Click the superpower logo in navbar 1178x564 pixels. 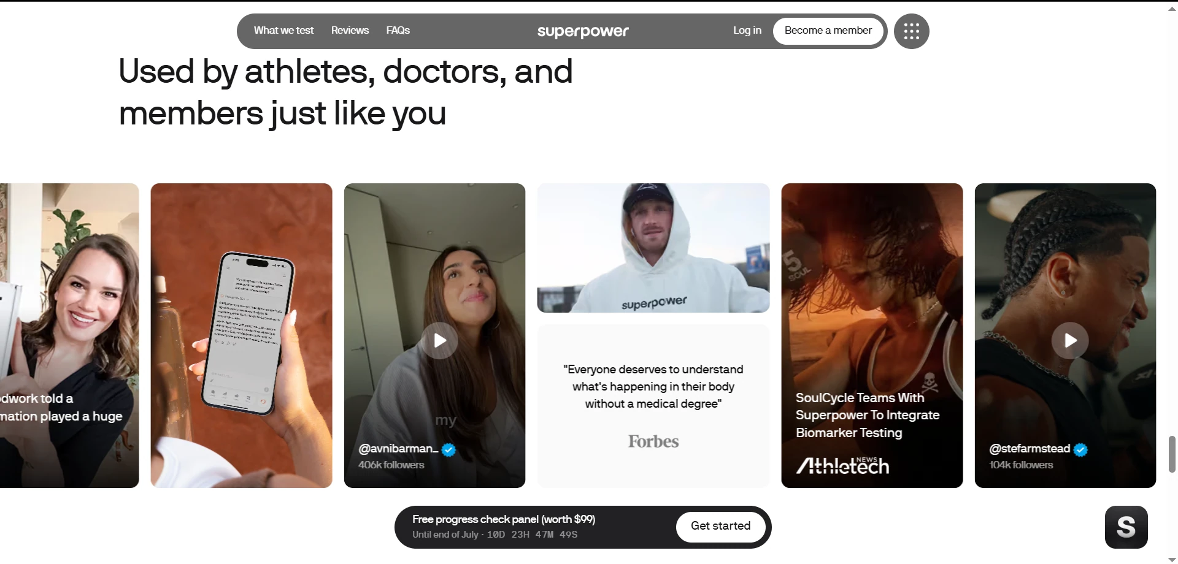pos(583,31)
